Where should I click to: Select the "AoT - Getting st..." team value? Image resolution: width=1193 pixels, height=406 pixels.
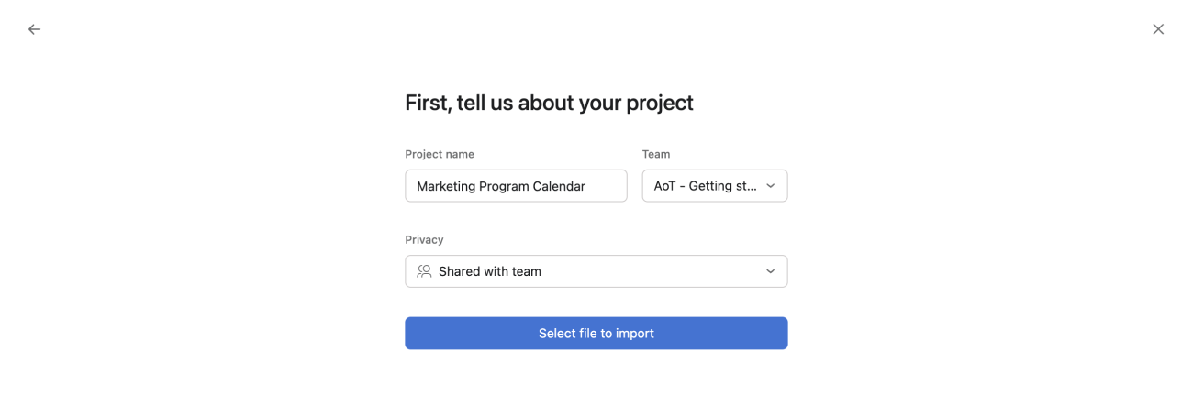(706, 186)
